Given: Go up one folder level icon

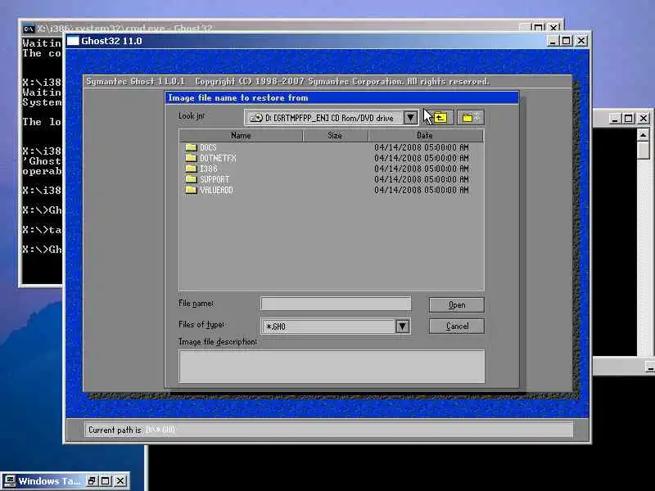Looking at the screenshot, I should pyautogui.click(x=440, y=118).
